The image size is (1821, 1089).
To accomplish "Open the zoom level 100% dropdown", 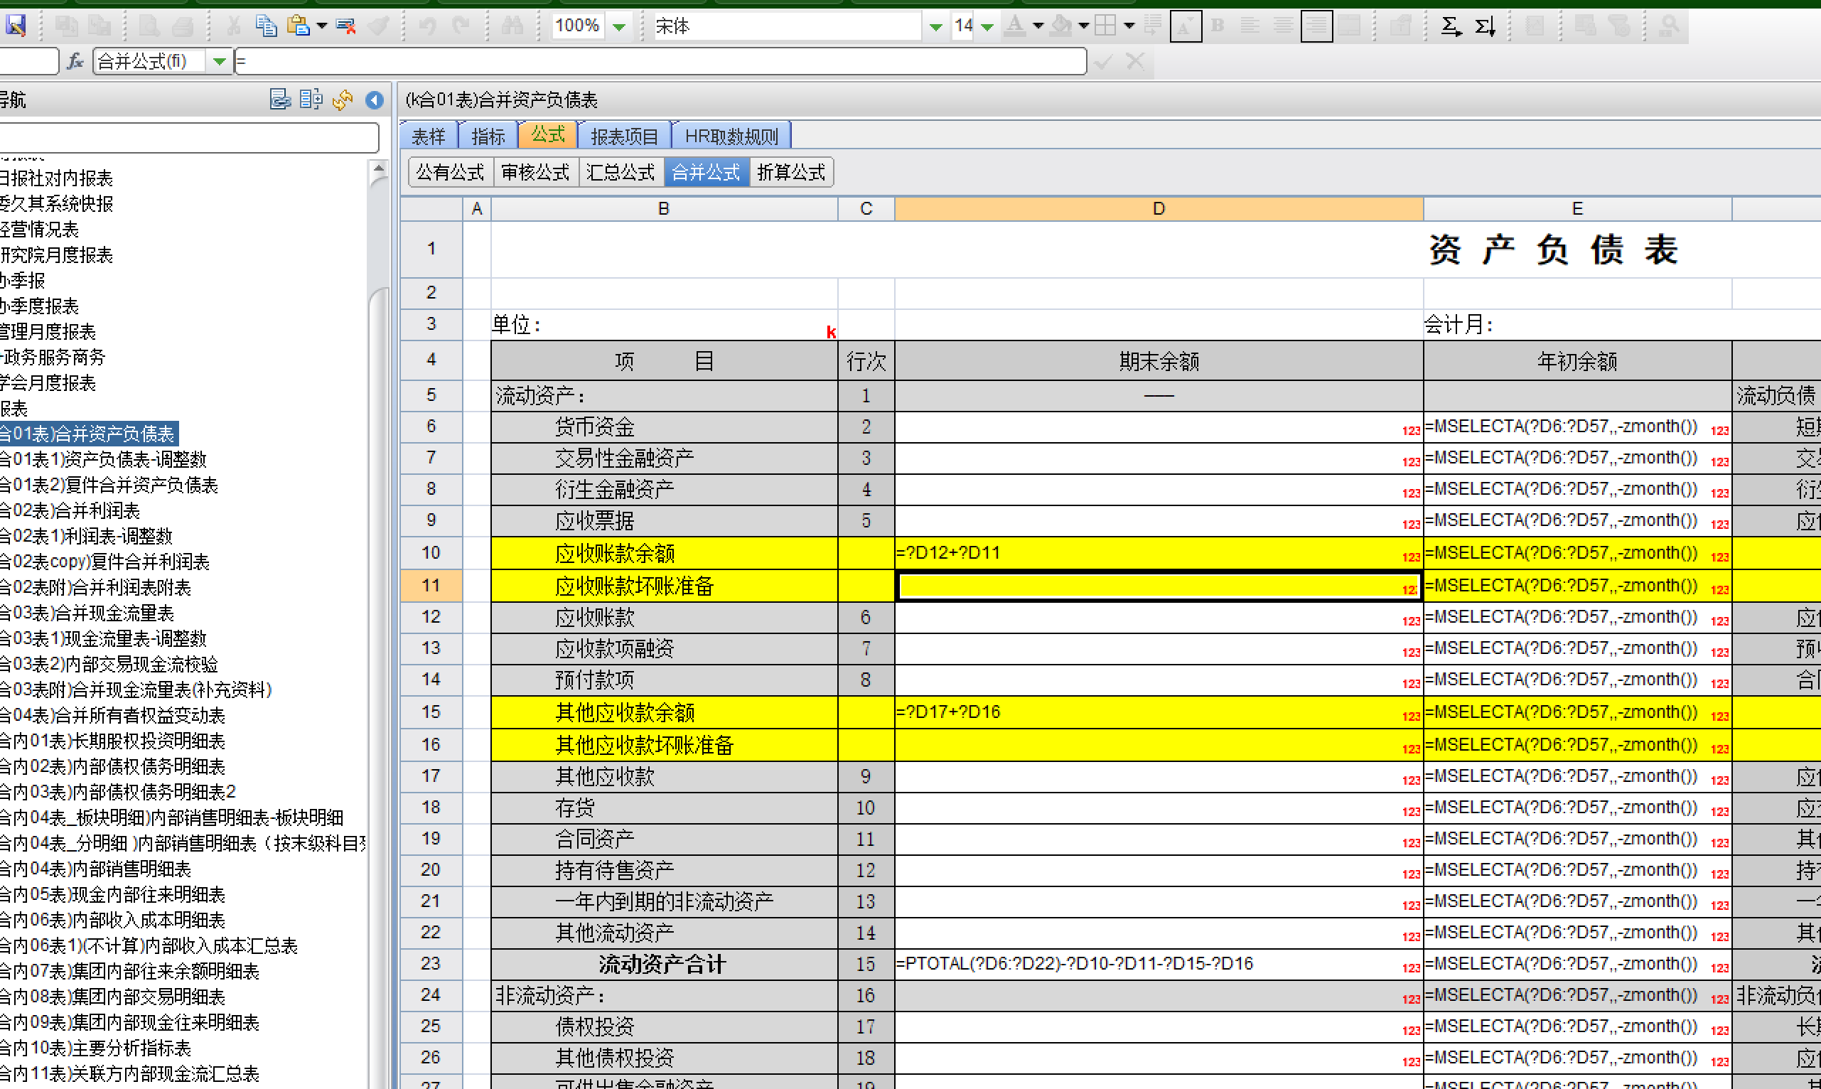I will [x=618, y=26].
